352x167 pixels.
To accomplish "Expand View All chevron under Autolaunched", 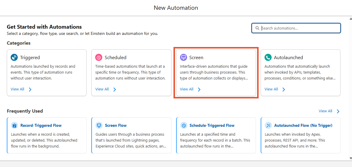I will coord(284,90).
